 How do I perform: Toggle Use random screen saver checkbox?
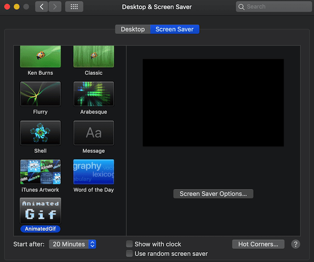[130, 254]
